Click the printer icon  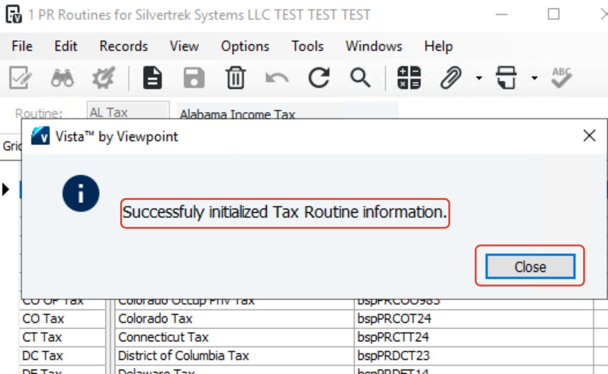[506, 78]
